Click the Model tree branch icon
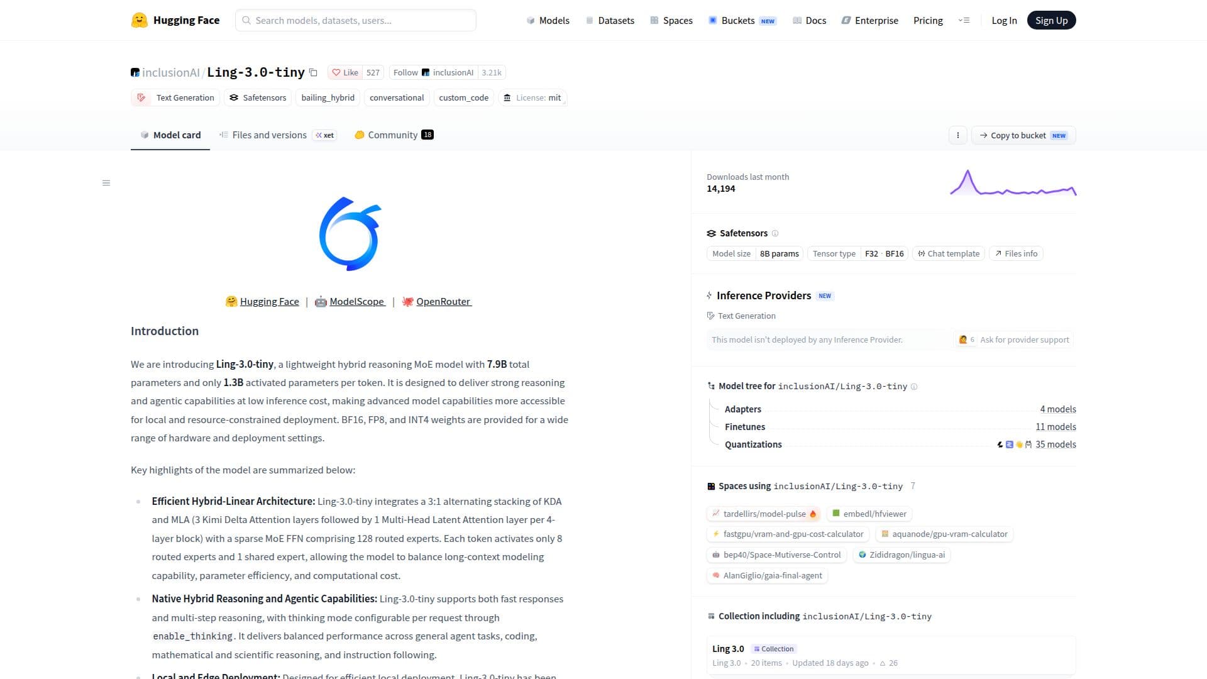This screenshot has width=1207, height=679. coord(711,386)
